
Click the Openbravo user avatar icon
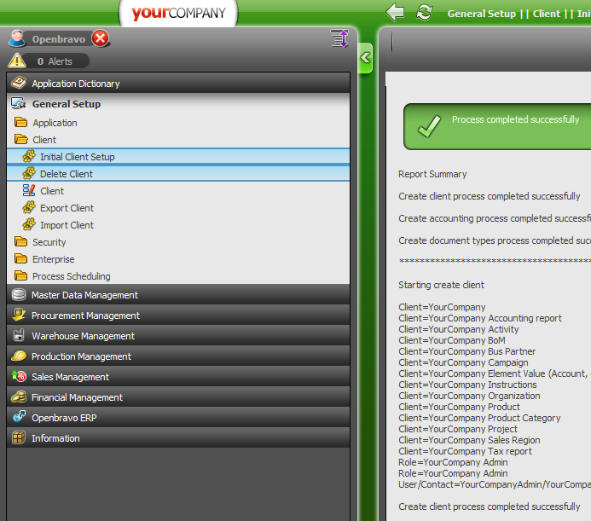(16, 38)
